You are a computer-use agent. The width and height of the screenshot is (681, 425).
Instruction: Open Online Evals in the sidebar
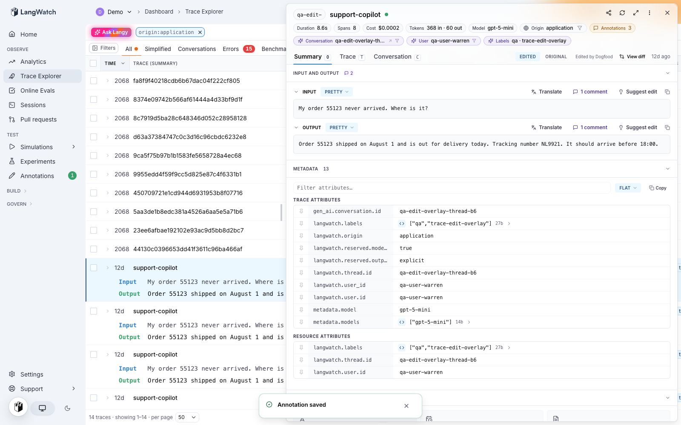pyautogui.click(x=43, y=91)
